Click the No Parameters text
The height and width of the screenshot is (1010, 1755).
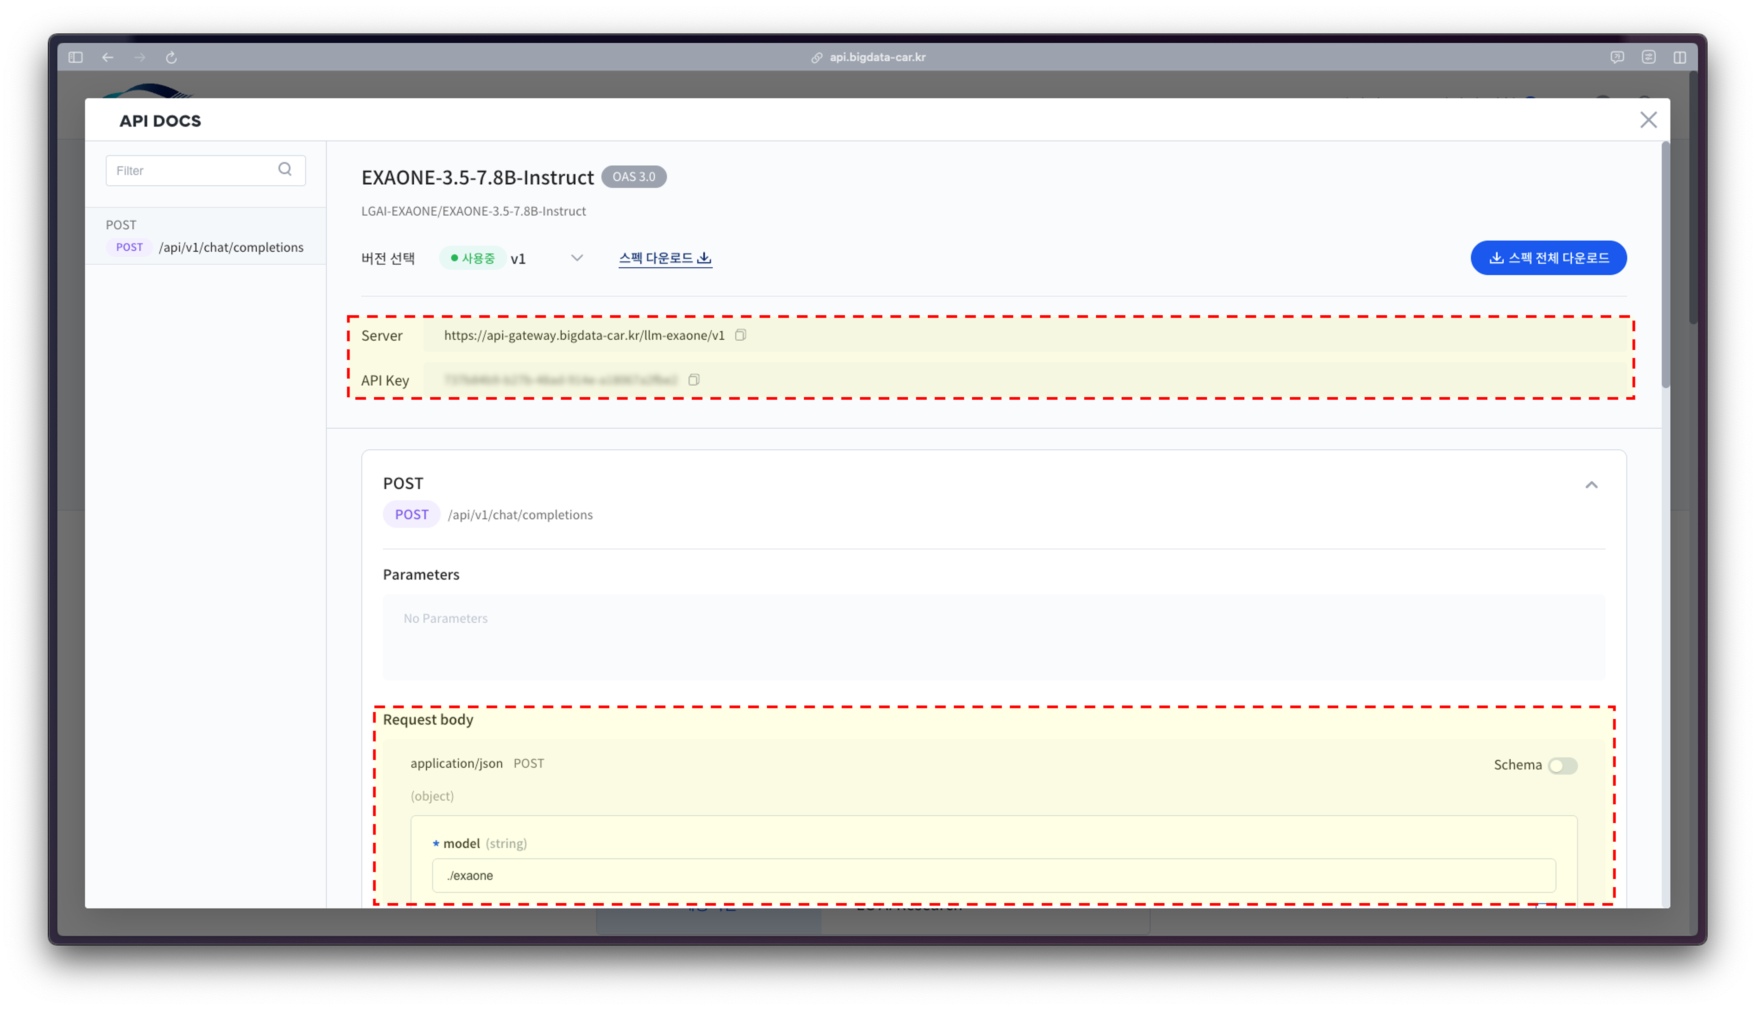coord(446,618)
